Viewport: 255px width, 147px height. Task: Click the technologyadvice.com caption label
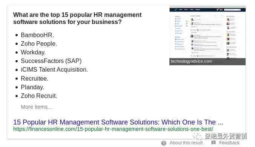[x=191, y=61]
